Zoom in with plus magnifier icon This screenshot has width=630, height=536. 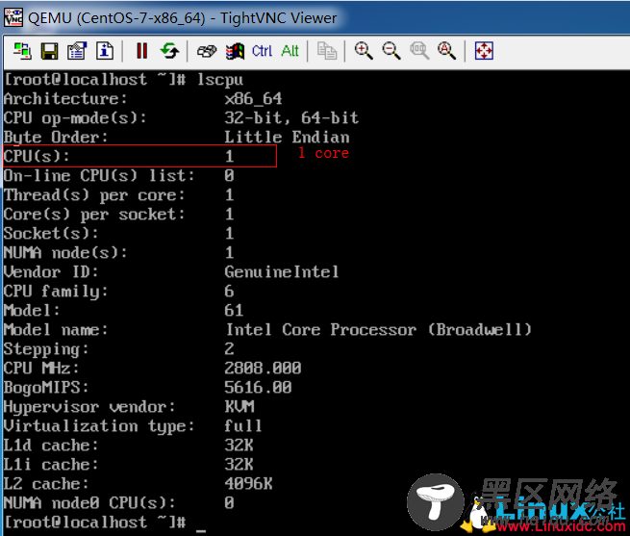click(364, 51)
